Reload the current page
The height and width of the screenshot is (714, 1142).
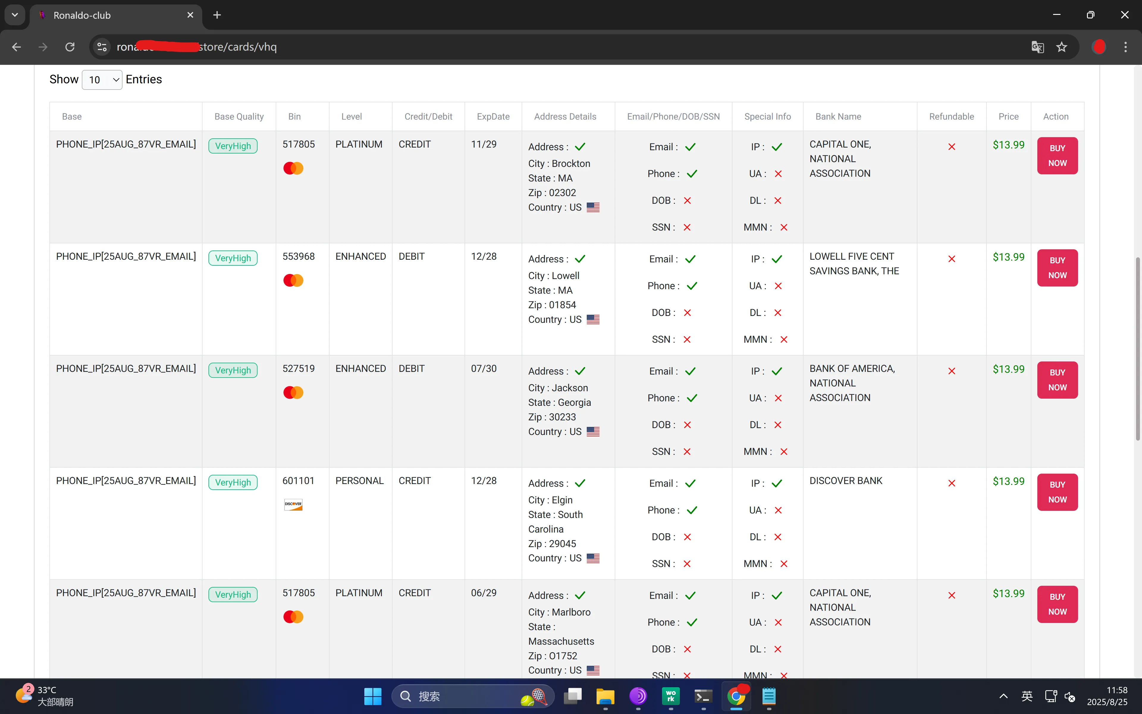click(70, 47)
